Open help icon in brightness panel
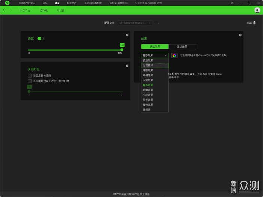This screenshot has height=197, width=263. (127, 35)
